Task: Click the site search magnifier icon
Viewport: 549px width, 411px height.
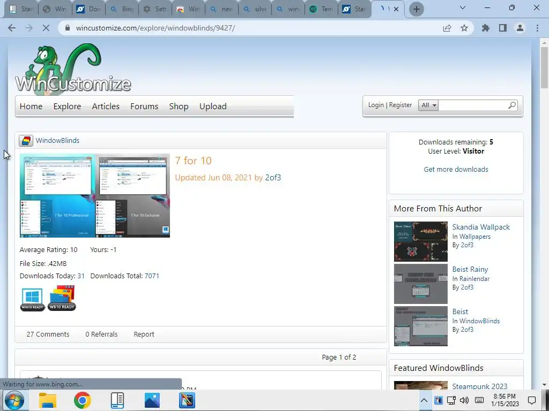Action: pos(512,105)
